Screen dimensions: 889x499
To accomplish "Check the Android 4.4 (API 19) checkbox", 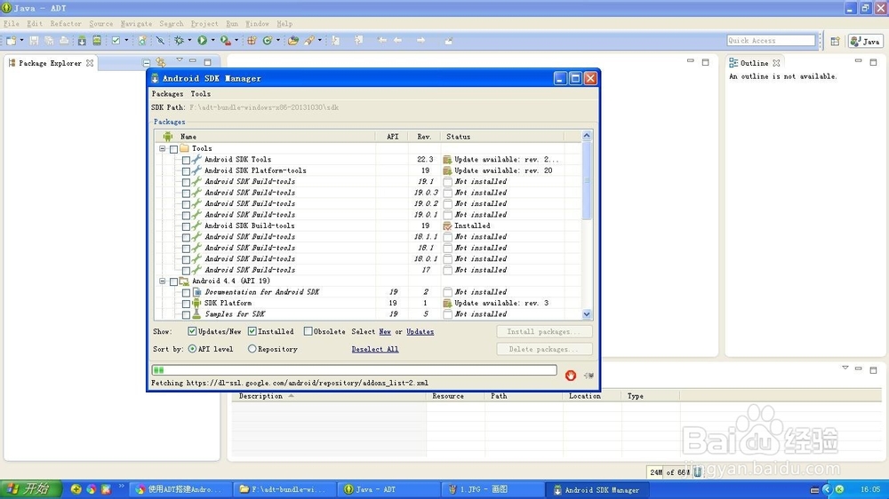I will tap(174, 281).
